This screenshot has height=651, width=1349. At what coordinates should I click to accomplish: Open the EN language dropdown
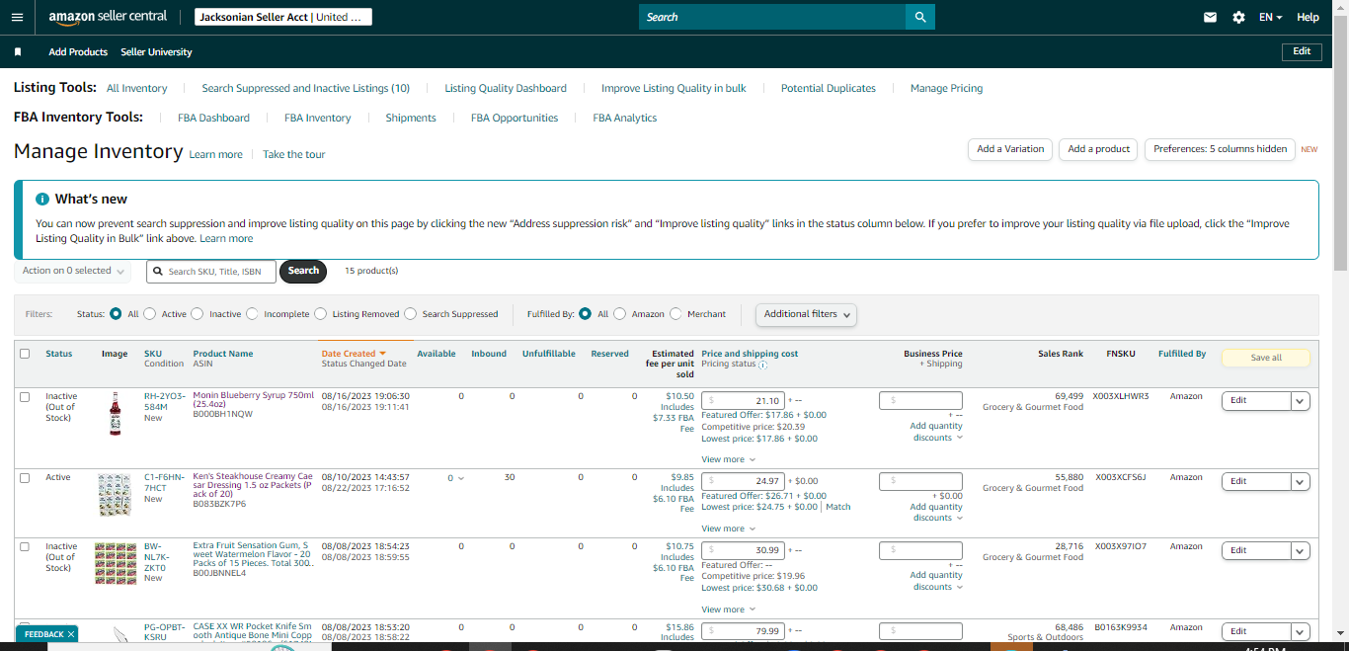1270,17
